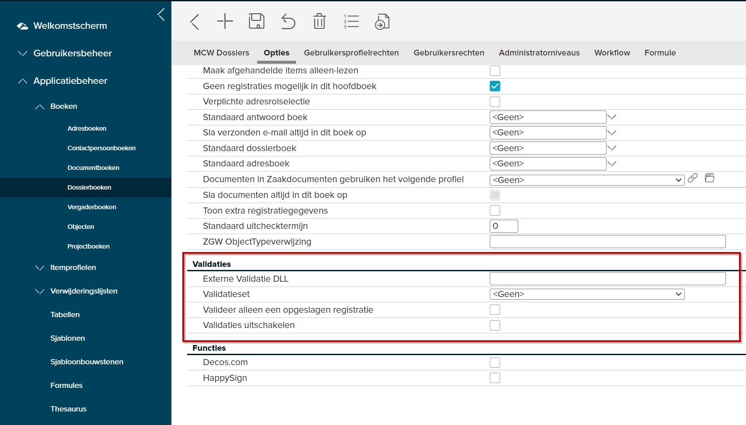Open the Formule tab
The height and width of the screenshot is (425, 746).
click(660, 53)
